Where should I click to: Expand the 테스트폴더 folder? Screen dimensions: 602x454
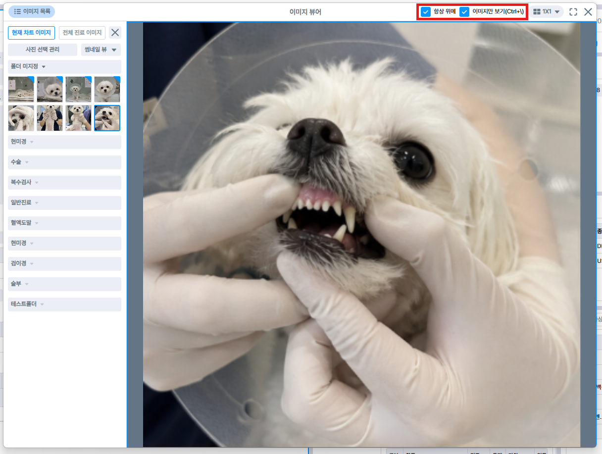(x=64, y=304)
